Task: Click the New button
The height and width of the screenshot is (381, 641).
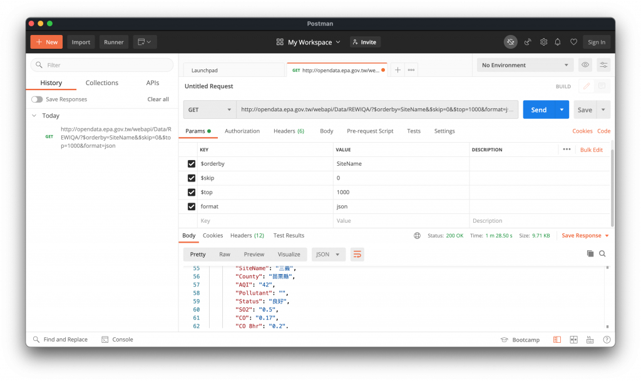Action: (46, 42)
